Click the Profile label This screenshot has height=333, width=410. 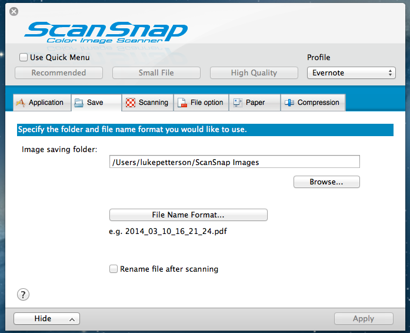tap(318, 57)
